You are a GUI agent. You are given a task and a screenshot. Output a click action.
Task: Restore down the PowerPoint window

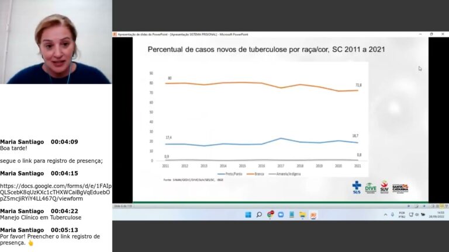click(x=431, y=34)
